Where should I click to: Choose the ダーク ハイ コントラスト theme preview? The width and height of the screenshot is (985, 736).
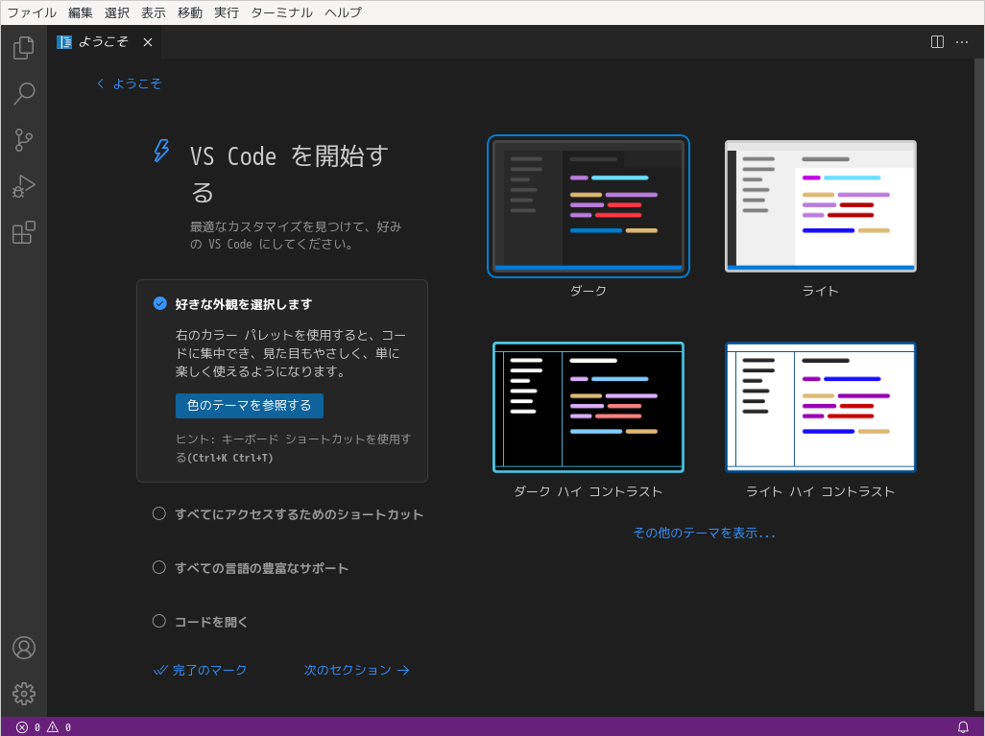click(588, 407)
